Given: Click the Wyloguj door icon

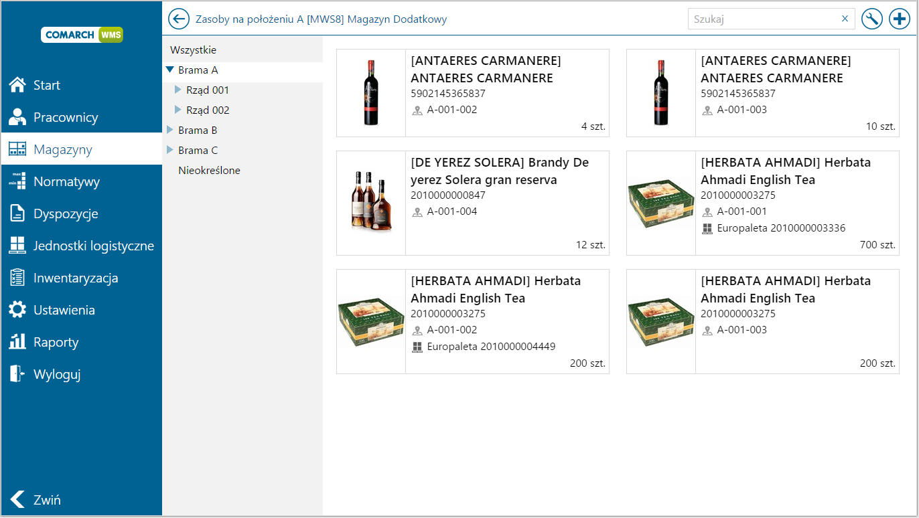Looking at the screenshot, I should click(17, 374).
